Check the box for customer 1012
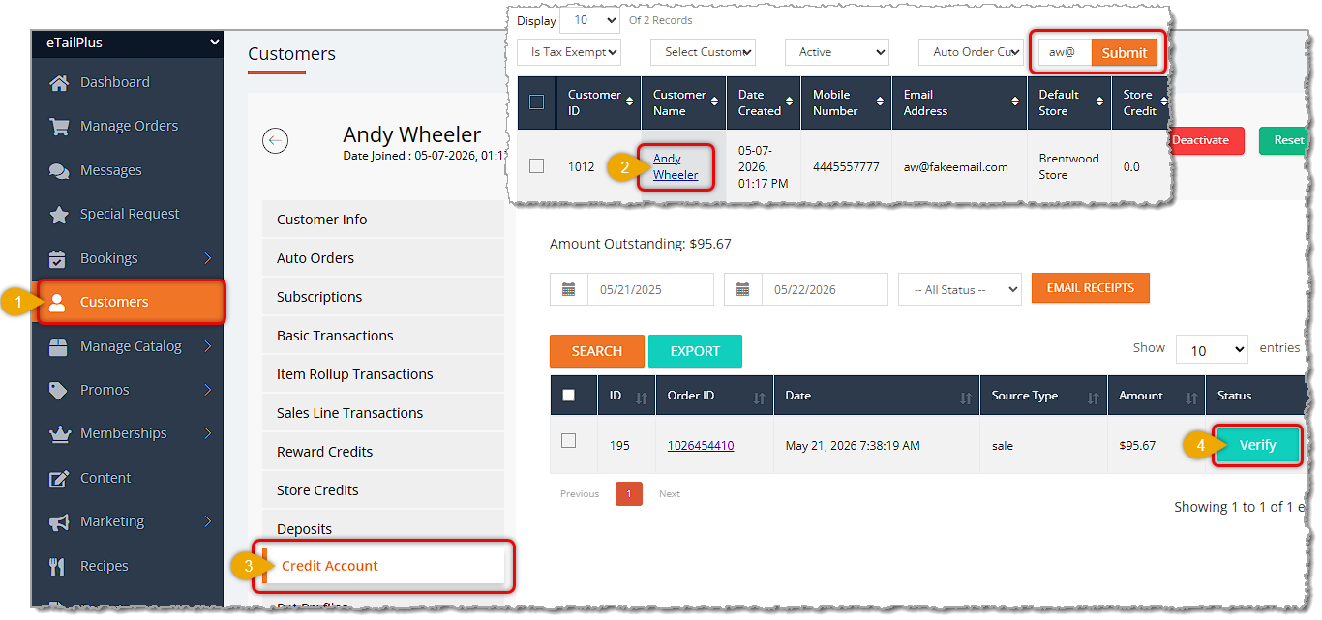Viewport: 1322px width, 620px height. (536, 166)
